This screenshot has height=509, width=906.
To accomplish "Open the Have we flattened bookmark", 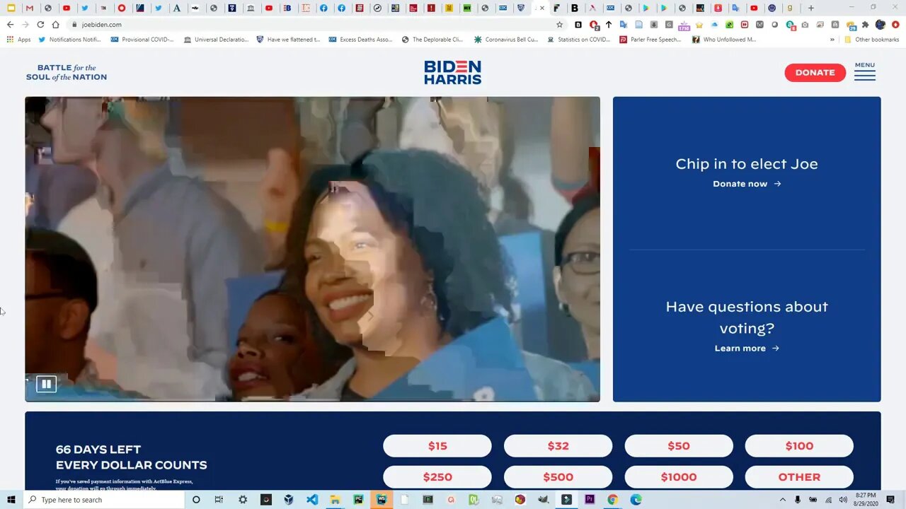I will 288,40.
